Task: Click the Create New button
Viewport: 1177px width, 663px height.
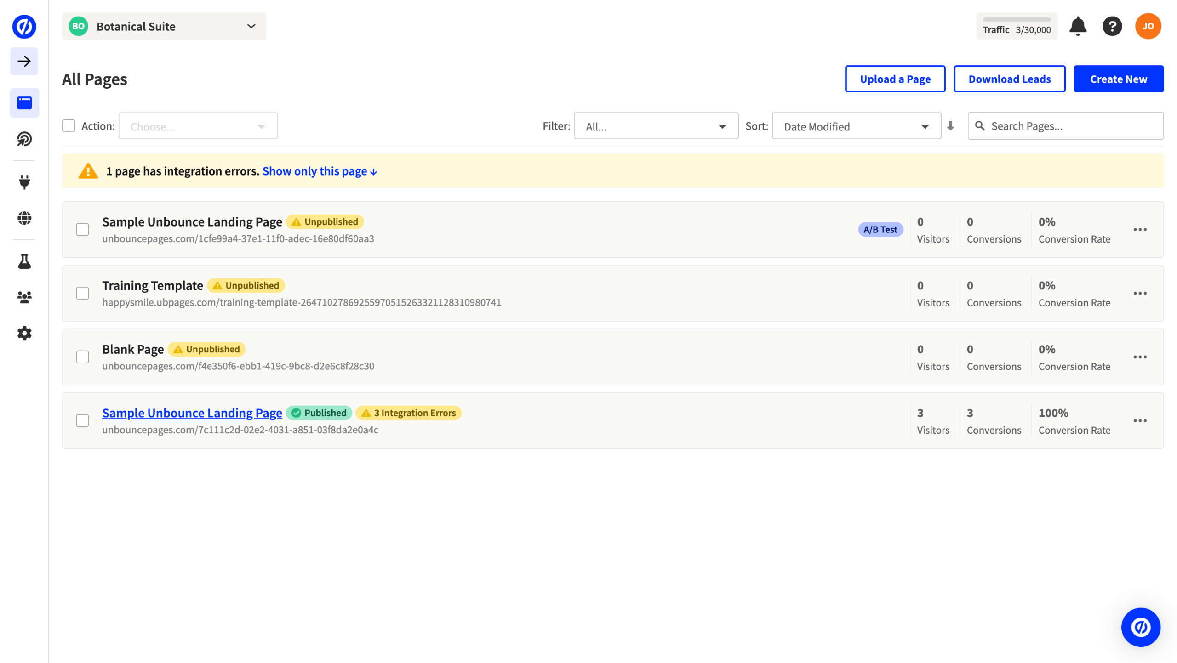Action: pos(1118,79)
